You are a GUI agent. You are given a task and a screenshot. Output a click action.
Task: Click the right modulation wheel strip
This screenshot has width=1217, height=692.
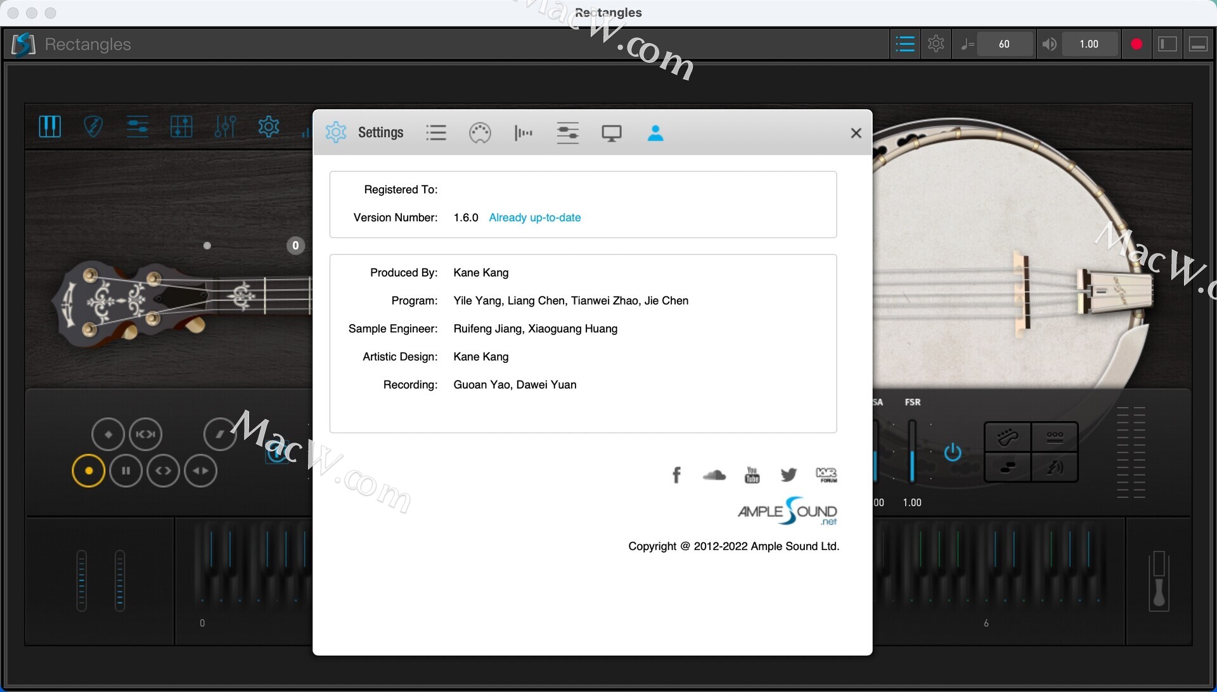tap(120, 580)
